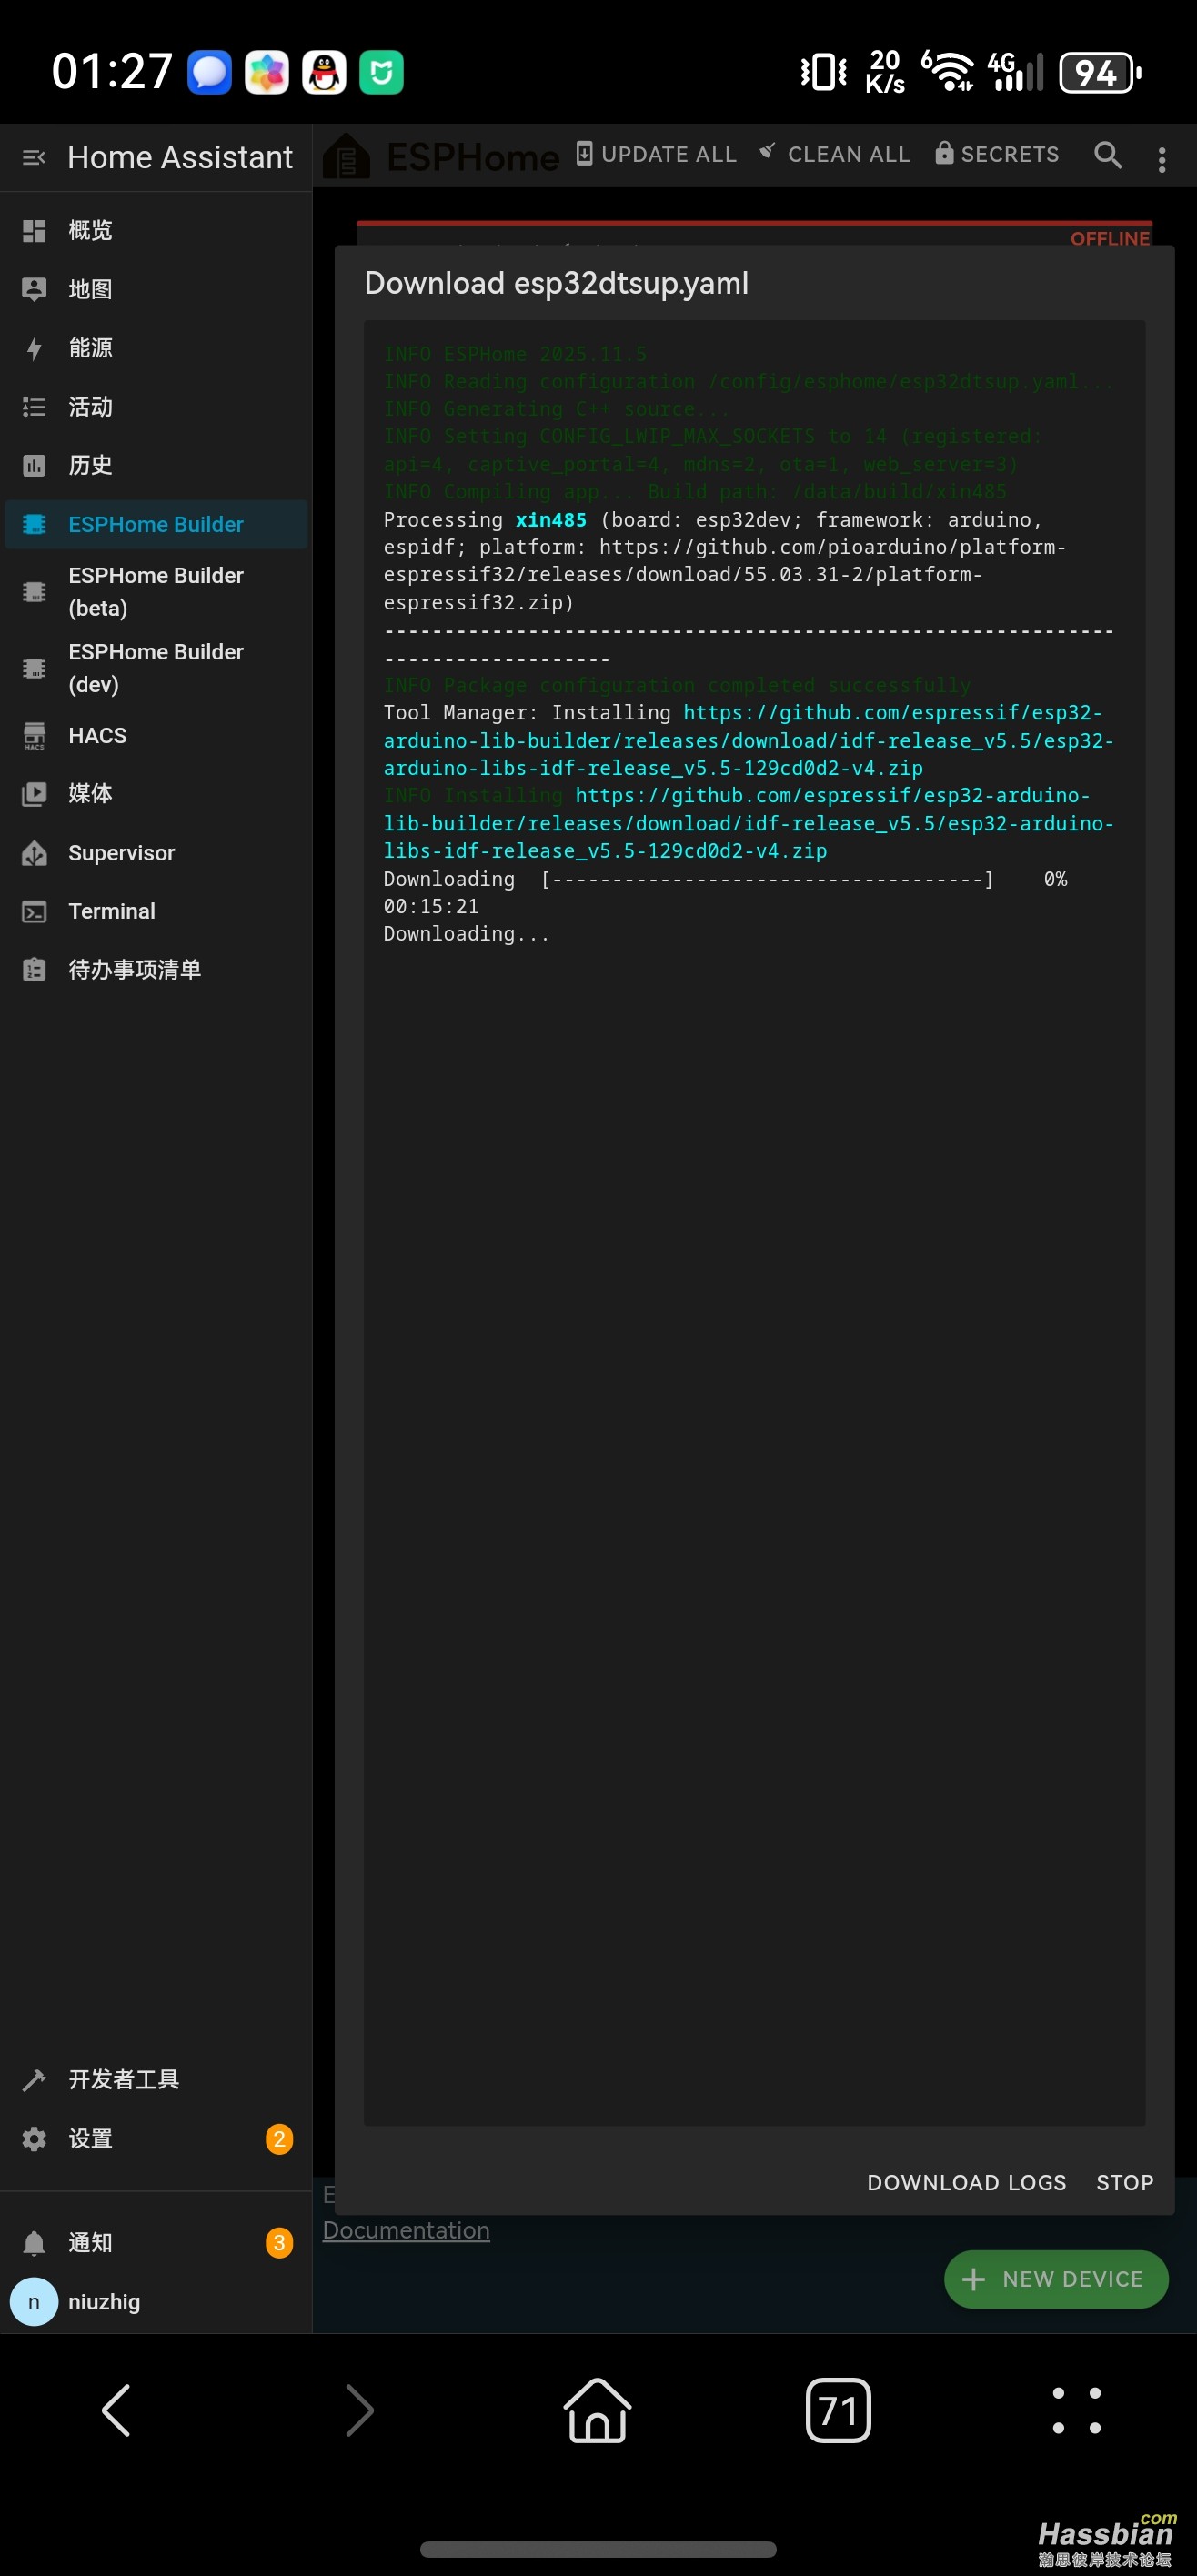The height and width of the screenshot is (2576, 1197).
Task: Tap the QQ penguin notification icon
Action: [x=324, y=72]
